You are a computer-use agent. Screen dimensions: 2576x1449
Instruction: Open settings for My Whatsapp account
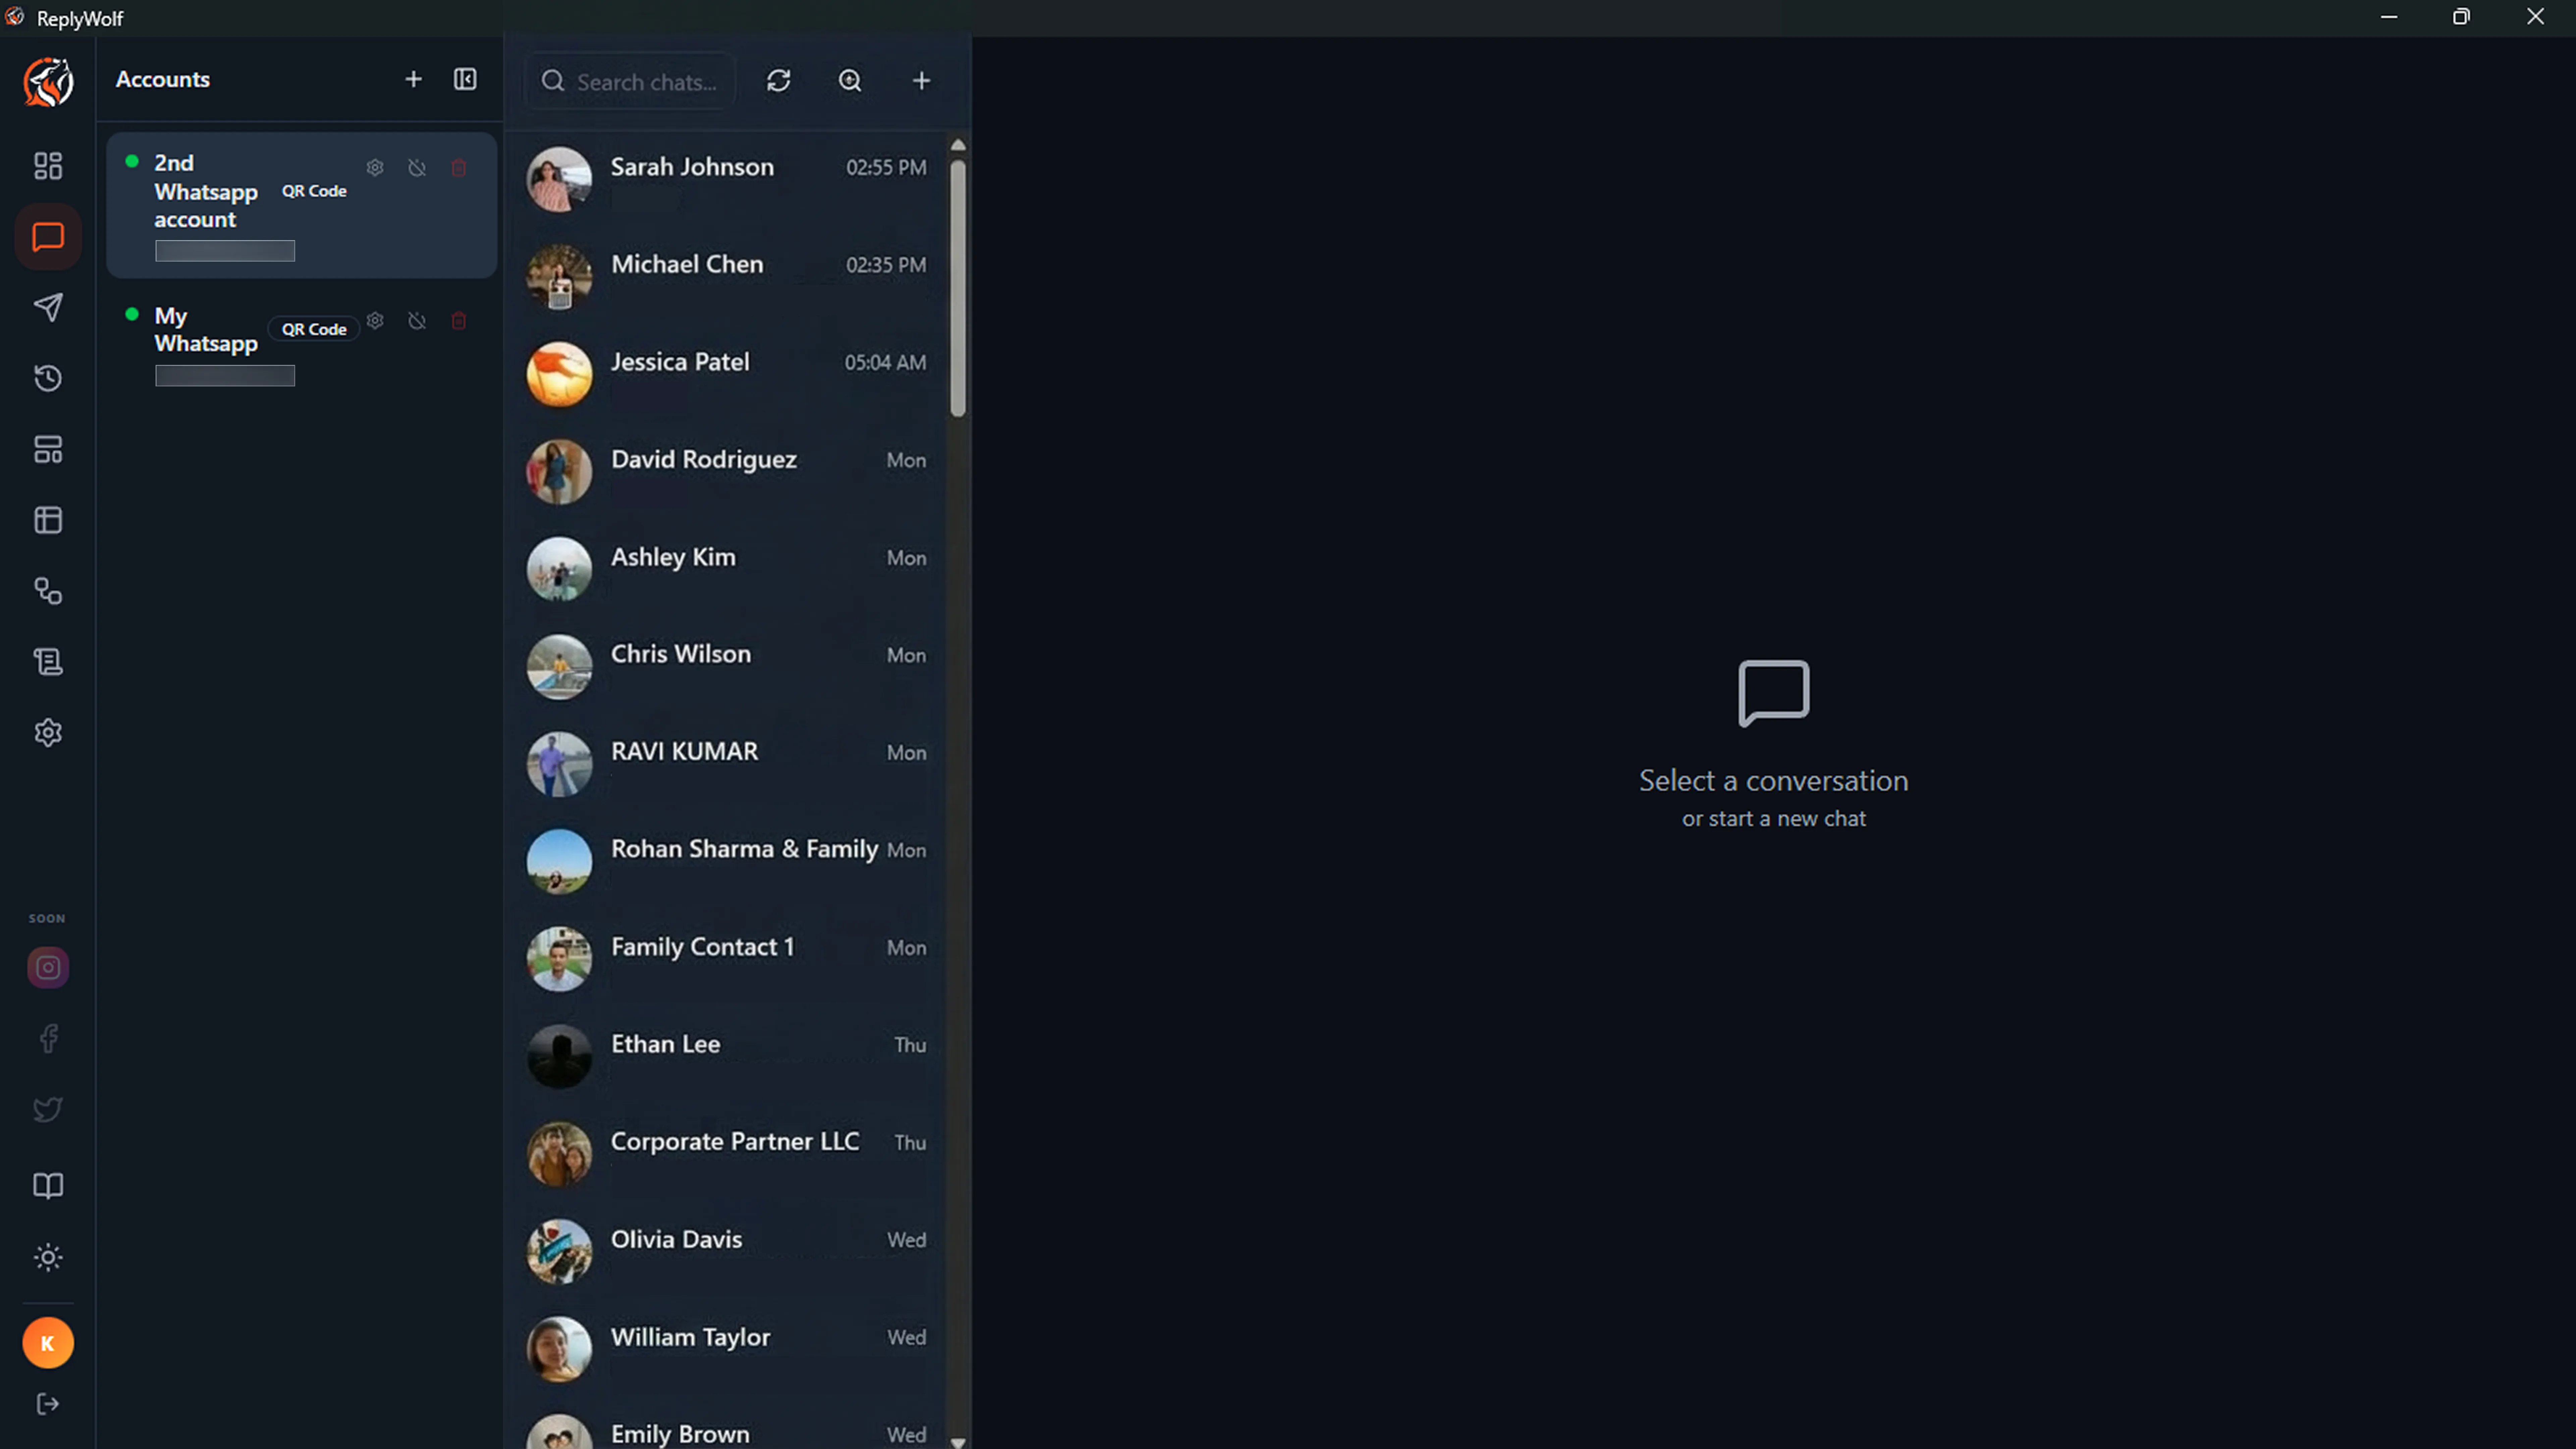pos(375,321)
